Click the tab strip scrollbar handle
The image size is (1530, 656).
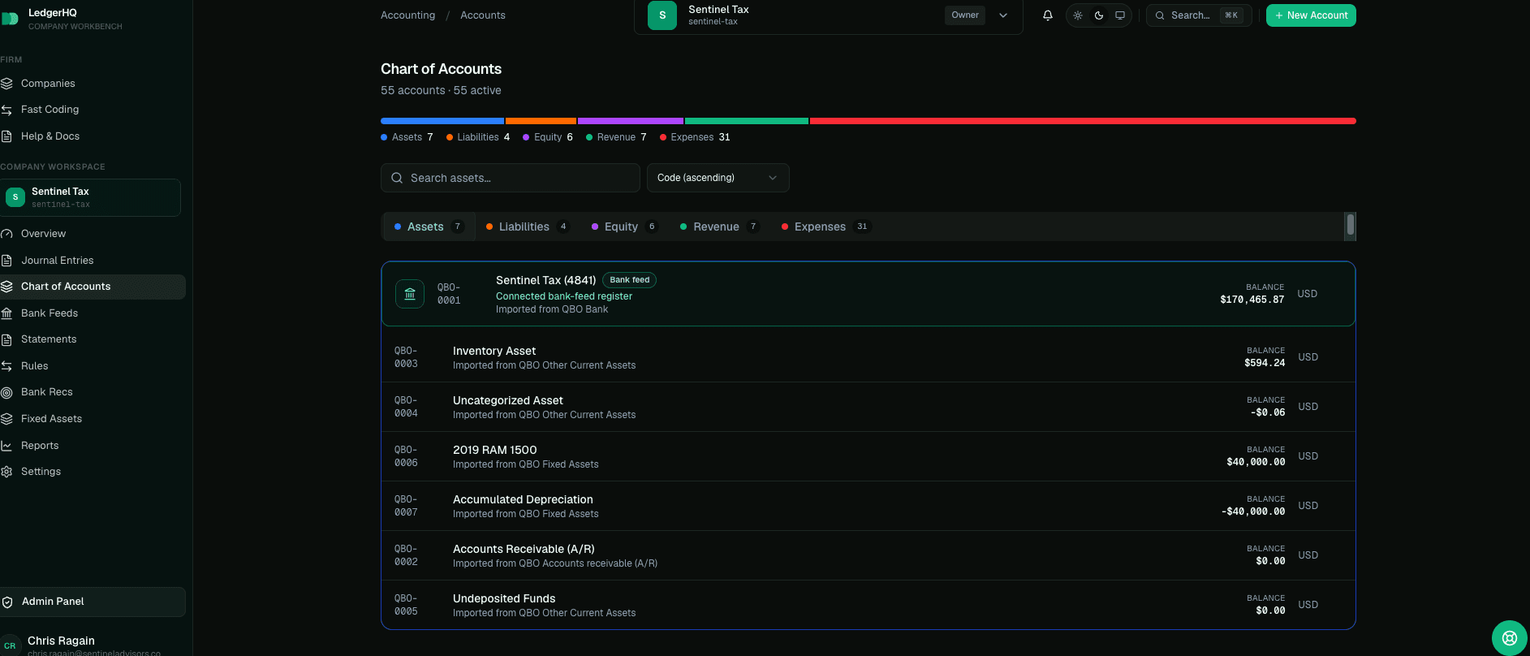pyautogui.click(x=1351, y=225)
